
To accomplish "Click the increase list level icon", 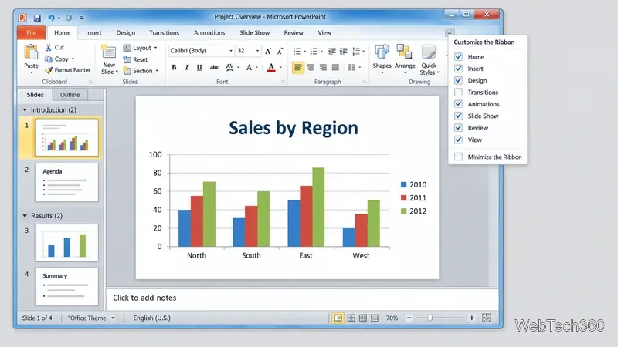I will [x=344, y=51].
